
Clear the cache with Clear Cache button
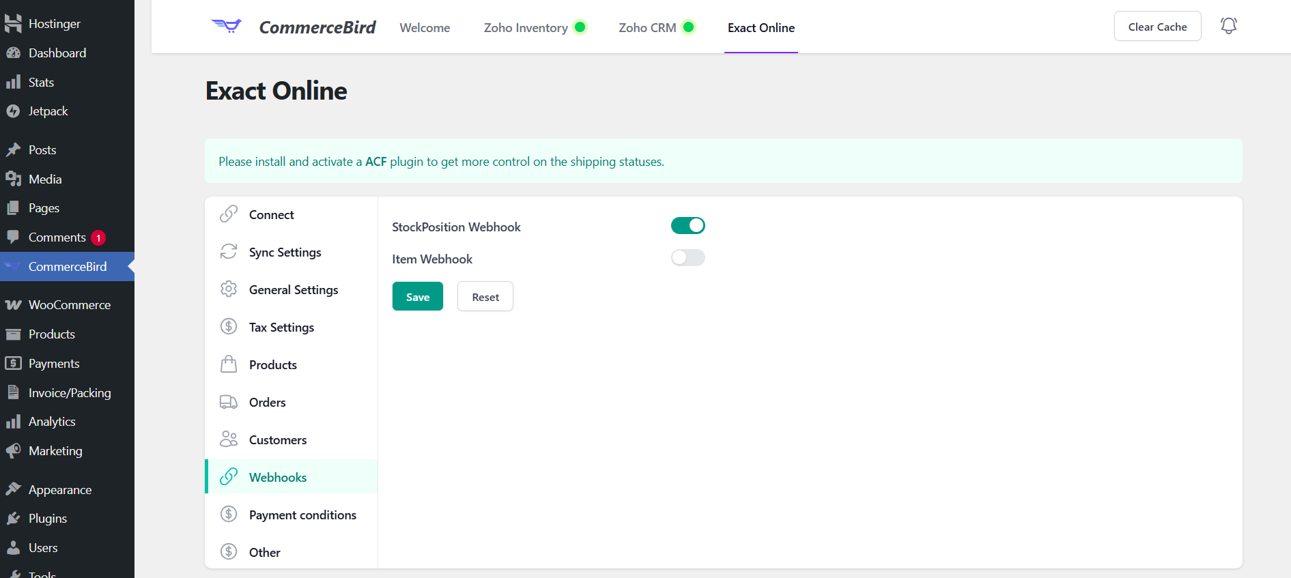click(1157, 27)
